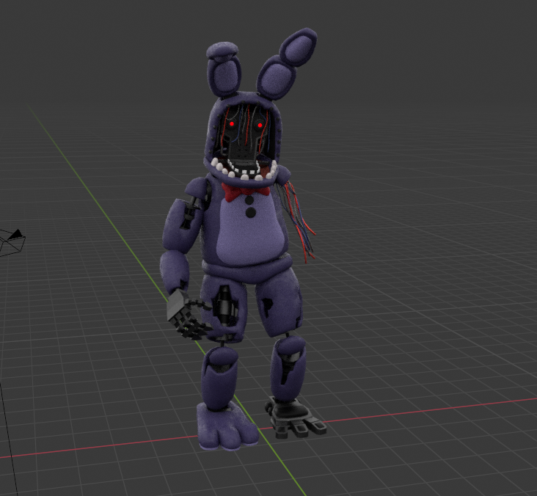
Task: Click the model's glowing red left eye
Action: [x=232, y=124]
